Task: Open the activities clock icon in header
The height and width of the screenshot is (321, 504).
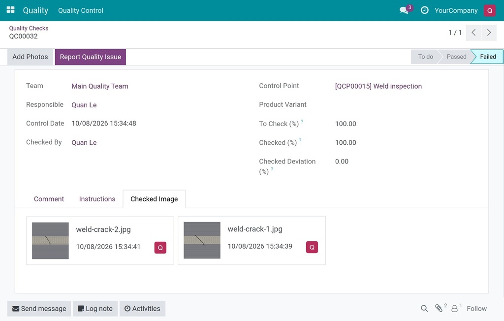Action: click(x=425, y=10)
